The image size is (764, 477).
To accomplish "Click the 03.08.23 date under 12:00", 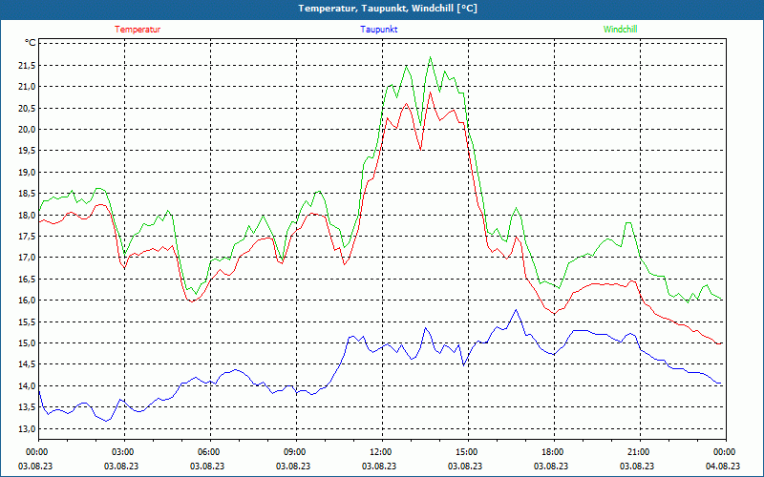I will point(378,466).
